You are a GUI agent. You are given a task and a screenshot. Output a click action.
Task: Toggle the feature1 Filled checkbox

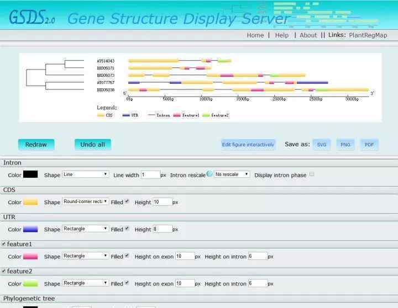click(127, 256)
